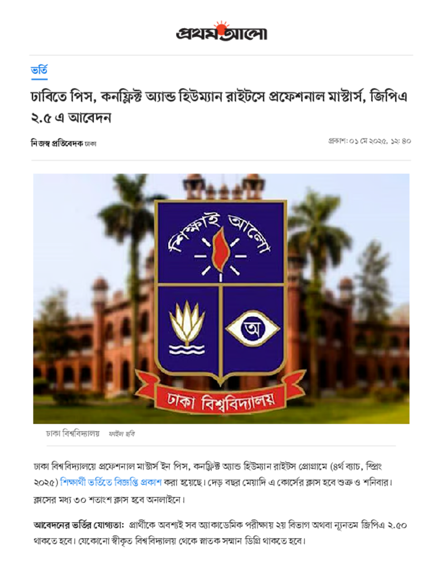
Task: Open the Dhaka University crest image
Action: pos(221,299)
